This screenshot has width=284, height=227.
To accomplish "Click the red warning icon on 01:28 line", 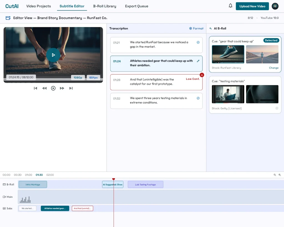I will 202,75.
